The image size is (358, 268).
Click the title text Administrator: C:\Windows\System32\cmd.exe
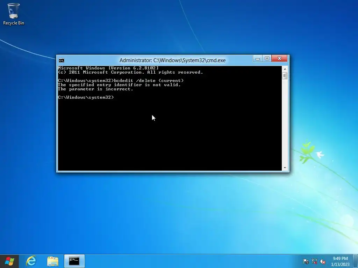point(172,60)
